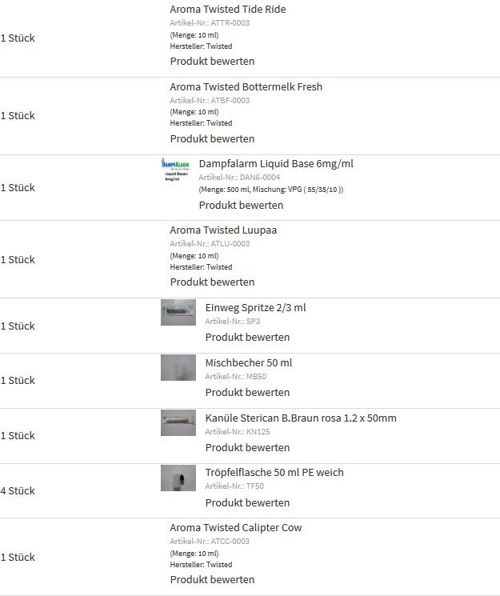Rate the Tröpfelflasche 50 ml product
The height and width of the screenshot is (596, 500).
tap(247, 503)
